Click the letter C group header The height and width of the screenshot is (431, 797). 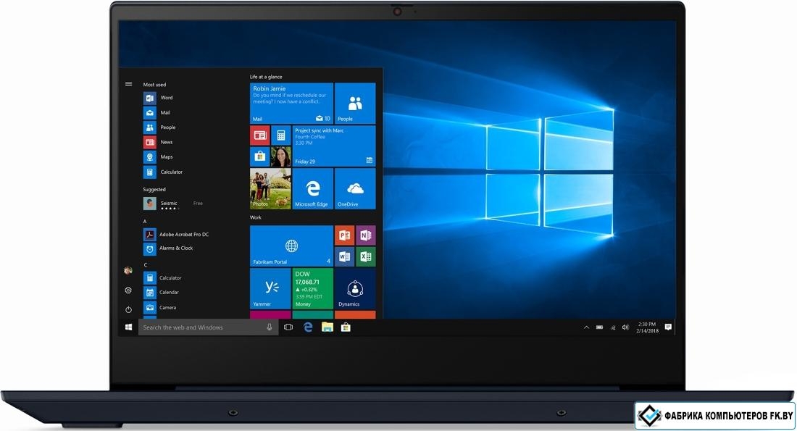tap(146, 265)
